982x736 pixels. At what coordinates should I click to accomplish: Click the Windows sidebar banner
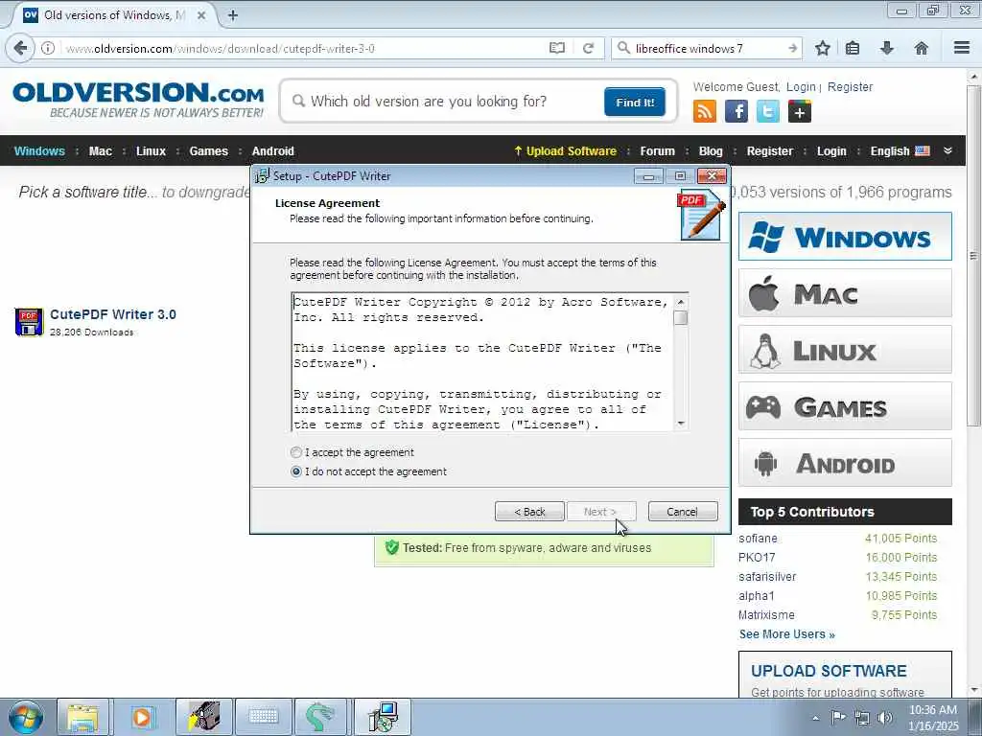click(845, 237)
